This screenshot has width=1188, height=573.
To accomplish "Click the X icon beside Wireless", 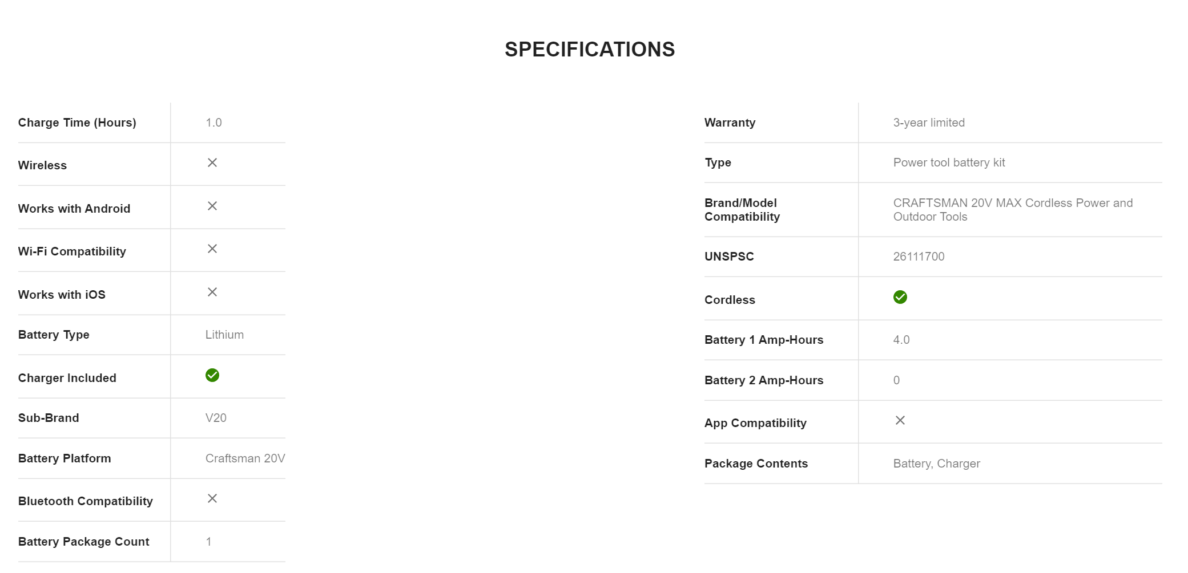I will (212, 163).
